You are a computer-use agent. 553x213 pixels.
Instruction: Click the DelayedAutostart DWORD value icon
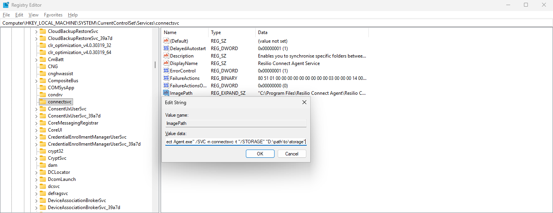pyautogui.click(x=166, y=49)
